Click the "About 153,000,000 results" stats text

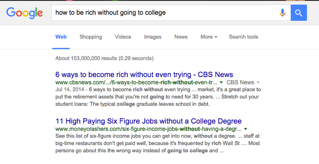click(104, 58)
